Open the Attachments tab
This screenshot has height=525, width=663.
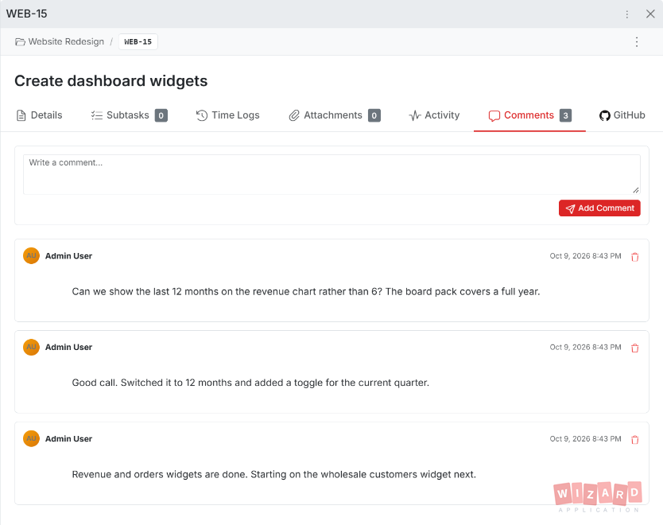[335, 115]
